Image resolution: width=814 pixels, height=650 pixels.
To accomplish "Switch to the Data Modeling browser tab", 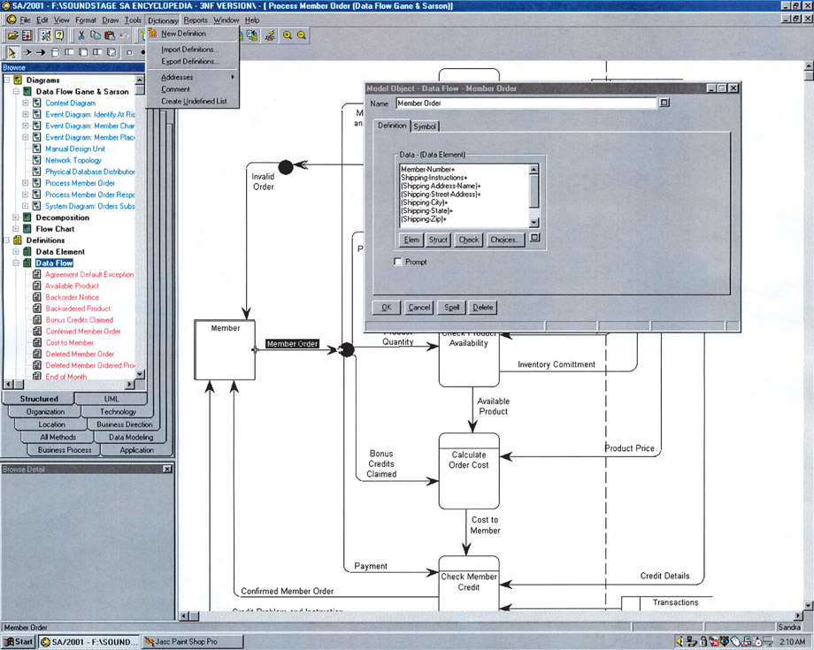I will coord(131,437).
